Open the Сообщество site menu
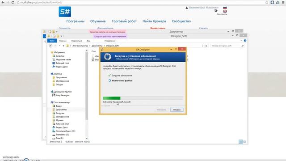This screenshot has height=161, width=286. (x=181, y=21)
